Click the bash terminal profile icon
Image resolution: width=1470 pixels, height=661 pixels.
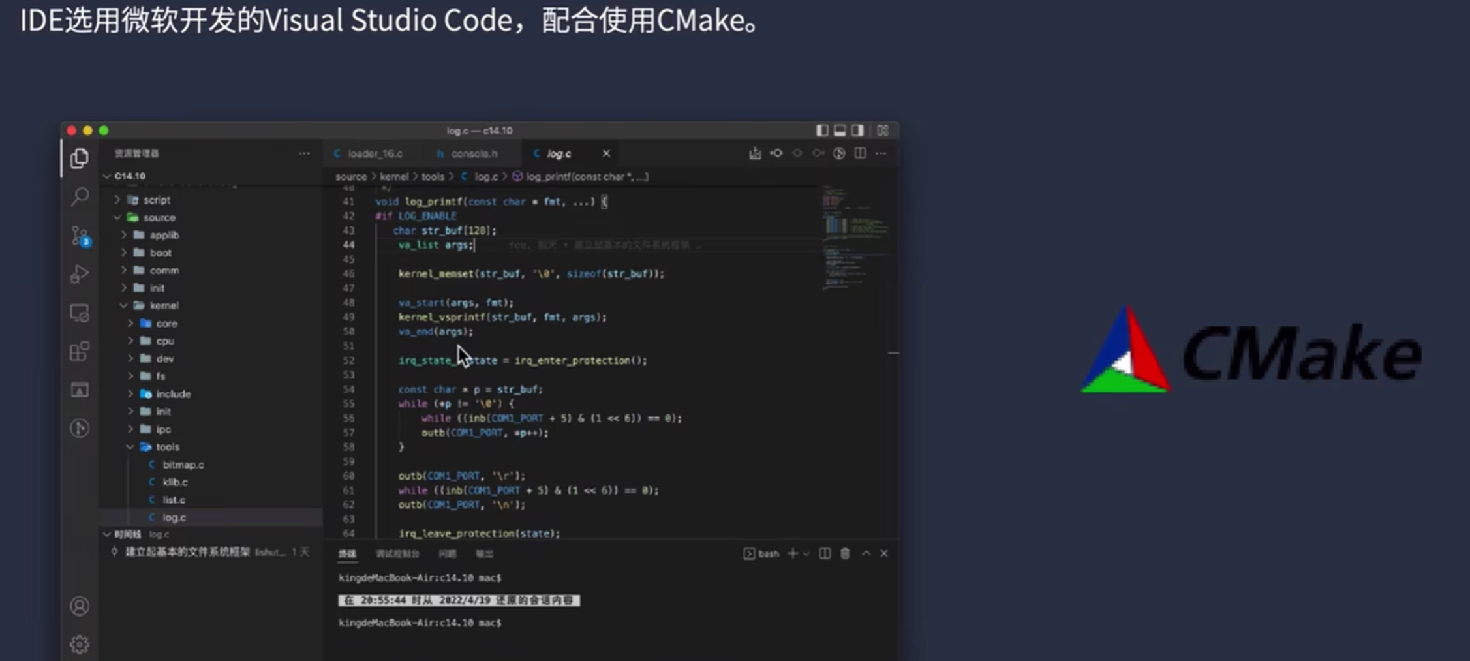749,553
